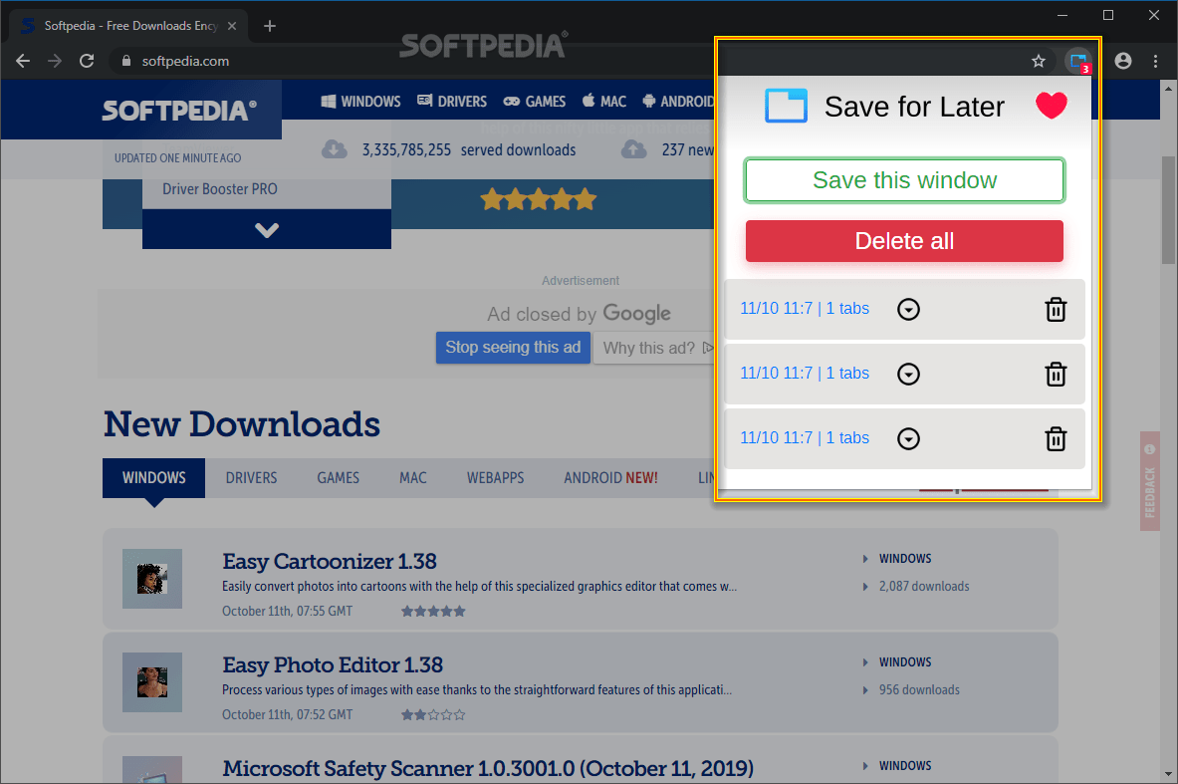Image resolution: width=1178 pixels, height=784 pixels.
Task: Switch to MAC tab under New Downloads
Action: [x=413, y=478]
